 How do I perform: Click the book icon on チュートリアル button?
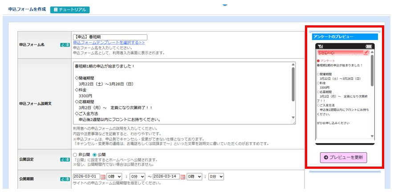pos(55,9)
